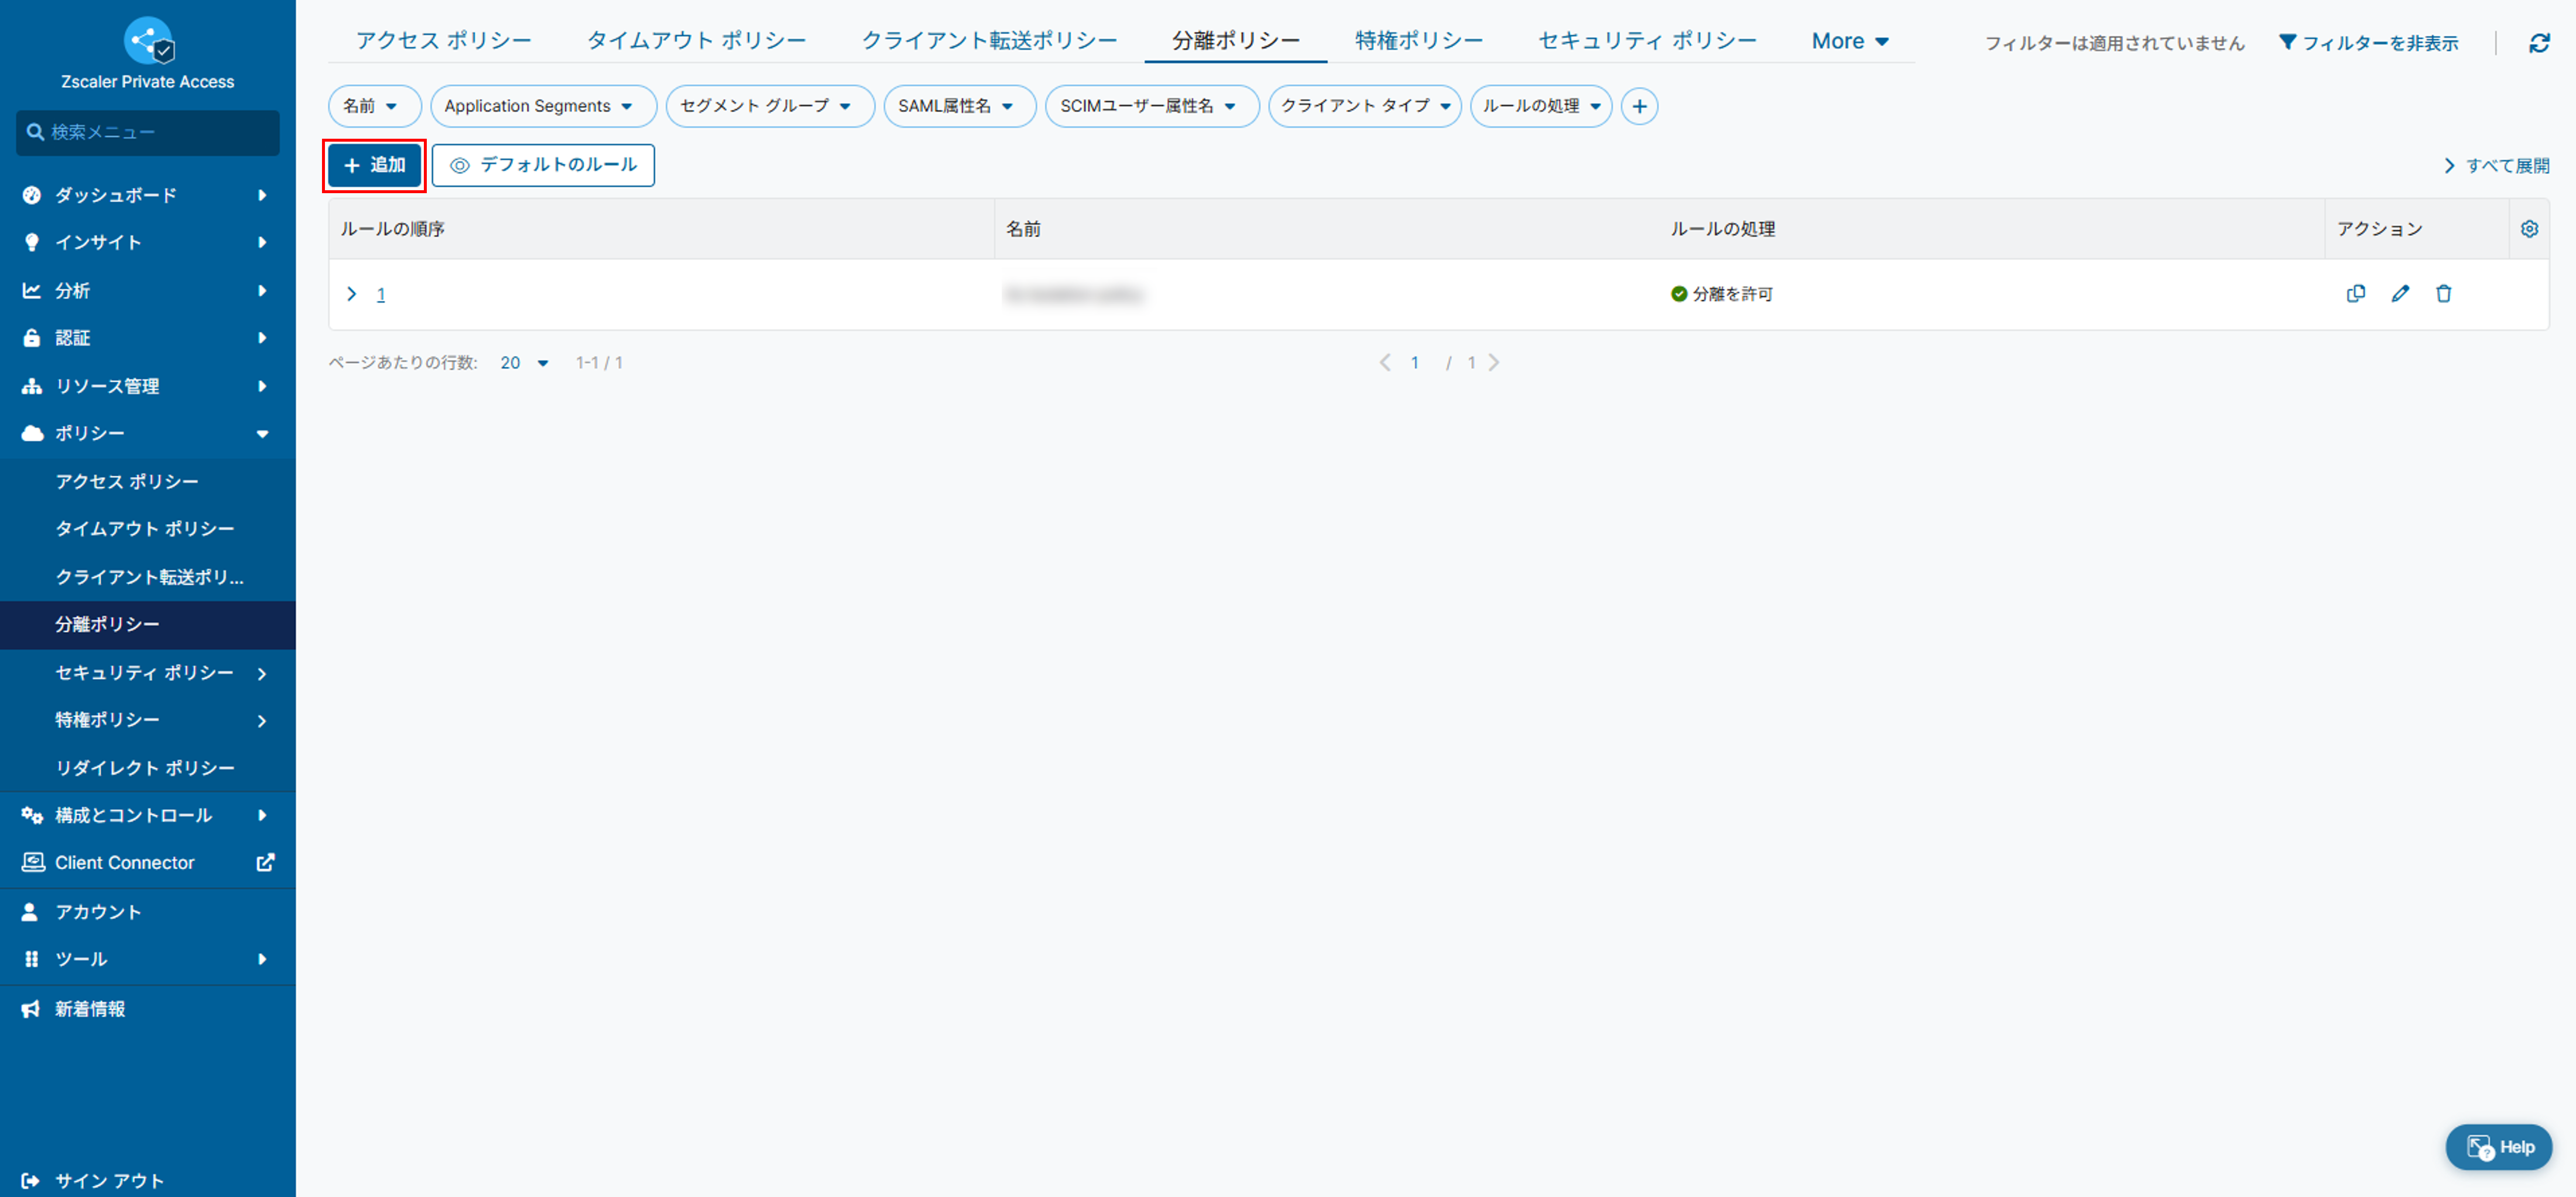Click すべて展開 link to expand all
The width and height of the screenshot is (2576, 1197).
(2496, 166)
